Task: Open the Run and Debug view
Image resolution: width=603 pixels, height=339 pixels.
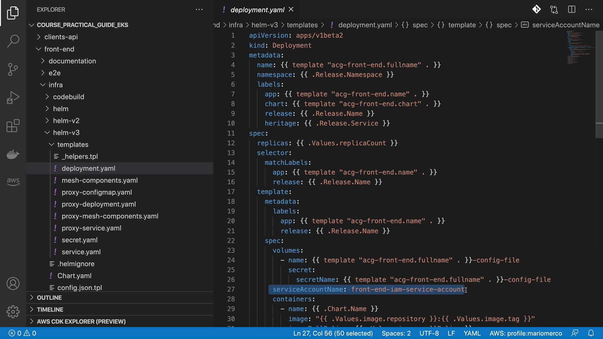Action: pos(13,98)
